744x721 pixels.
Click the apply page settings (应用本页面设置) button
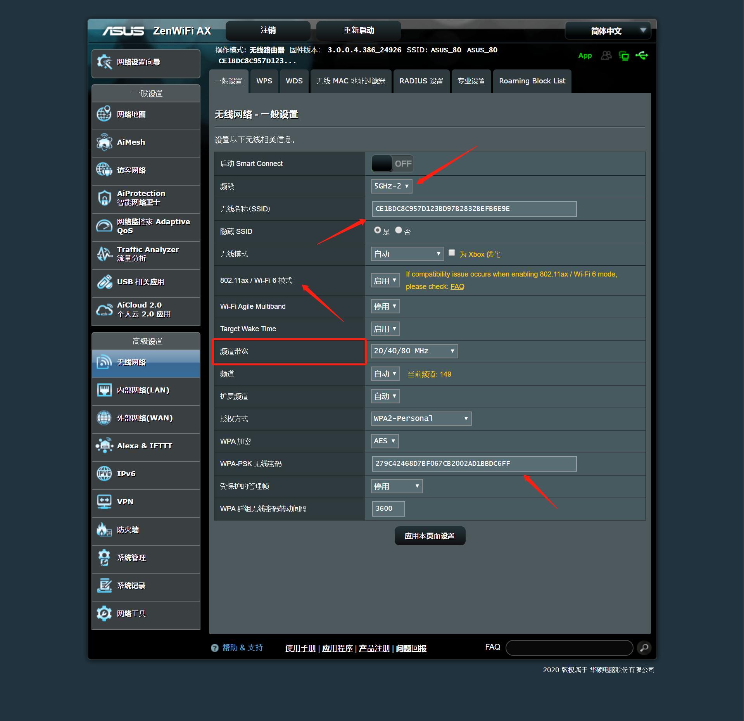coord(430,536)
